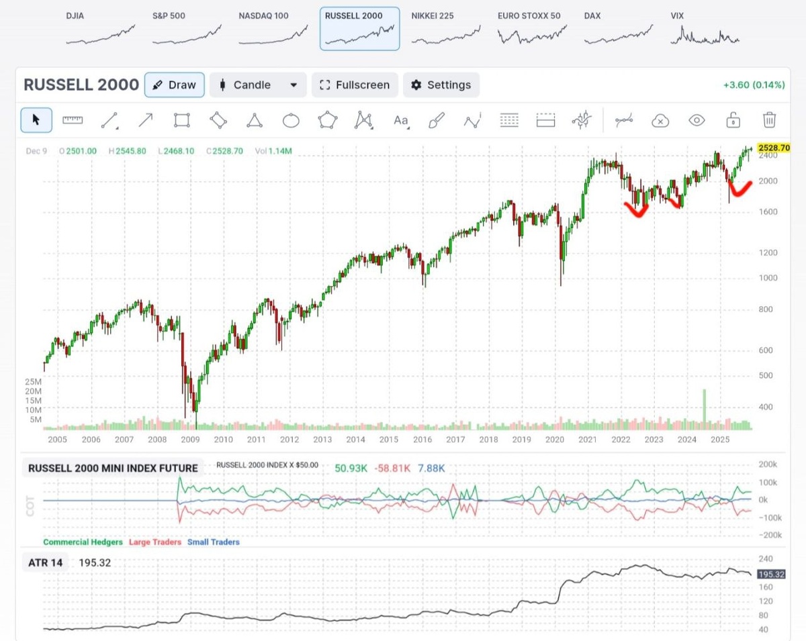Viewport: 806px width, 641px height.
Task: Select the RUSSELL 2000 tab
Action: click(x=359, y=28)
